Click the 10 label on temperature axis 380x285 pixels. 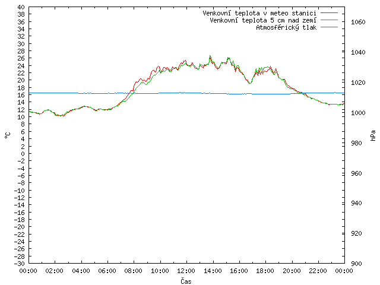[x=21, y=117]
